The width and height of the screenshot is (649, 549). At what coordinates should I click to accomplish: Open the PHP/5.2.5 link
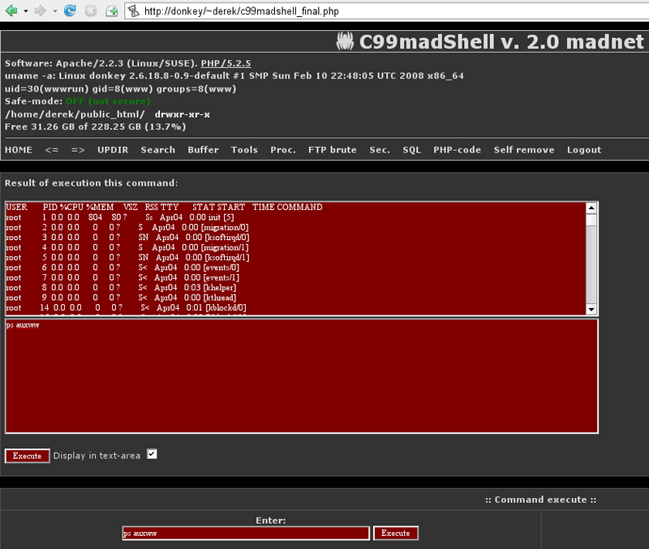click(226, 63)
